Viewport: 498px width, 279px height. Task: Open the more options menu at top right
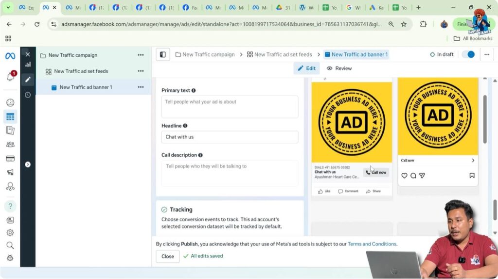tap(486, 54)
